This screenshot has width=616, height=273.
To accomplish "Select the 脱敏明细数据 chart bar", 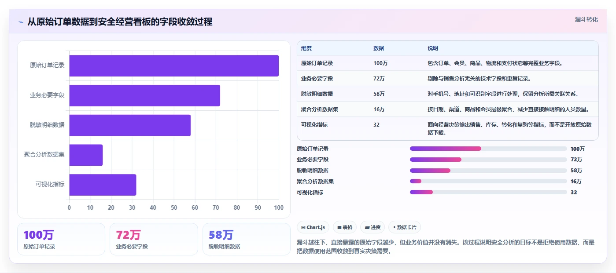I will coord(130,125).
